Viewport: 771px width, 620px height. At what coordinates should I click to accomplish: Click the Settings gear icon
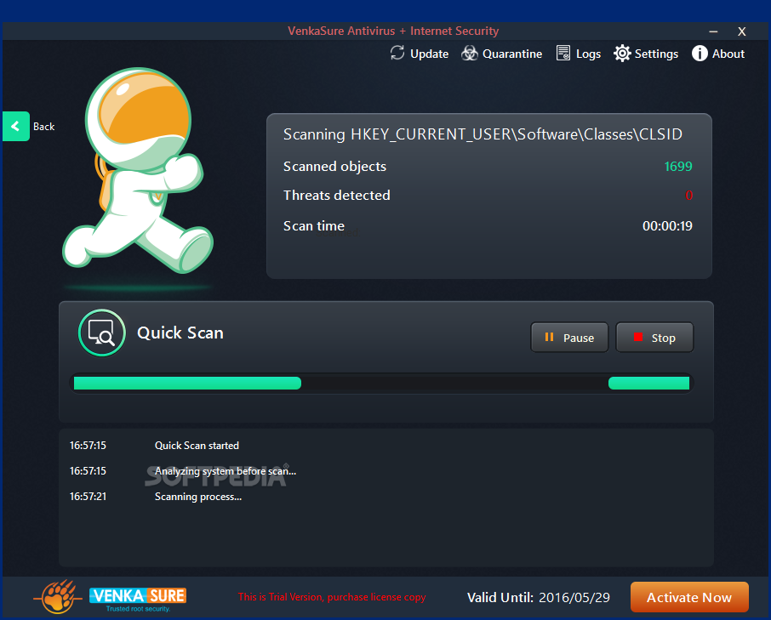click(x=622, y=53)
